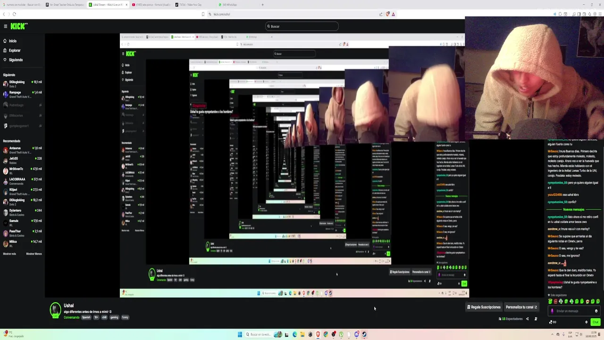Open Microsoft Edge from the taskbar
Screen dimensions: 604x340
(295, 334)
